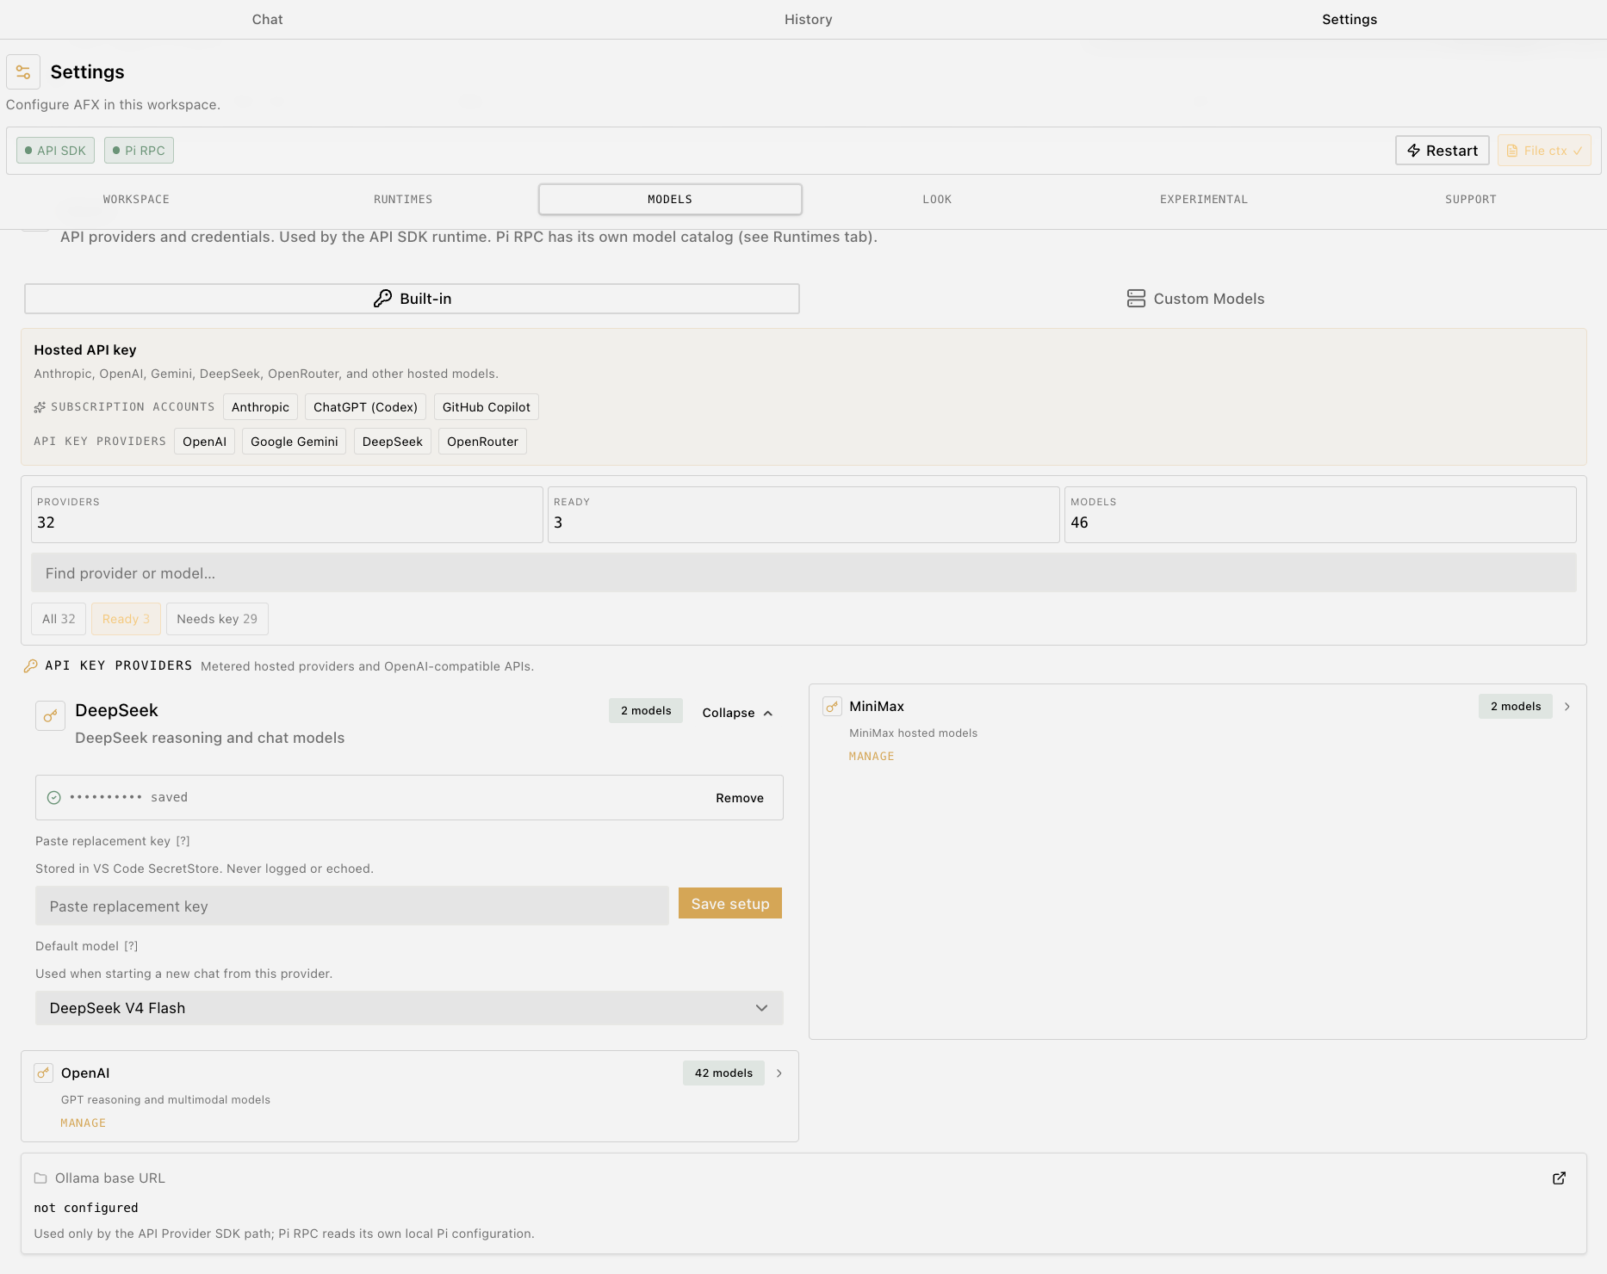Click the 2 models badge on MiniMax

(1516, 707)
